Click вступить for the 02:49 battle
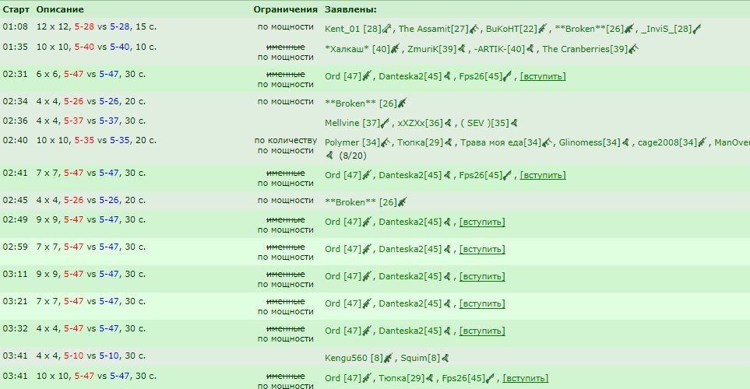 (x=482, y=223)
